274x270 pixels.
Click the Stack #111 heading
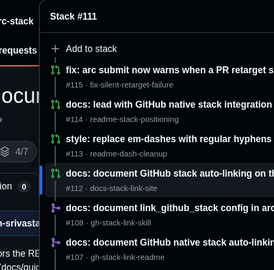tap(74, 16)
